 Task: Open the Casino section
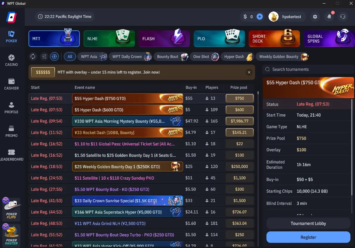[x=11, y=60]
